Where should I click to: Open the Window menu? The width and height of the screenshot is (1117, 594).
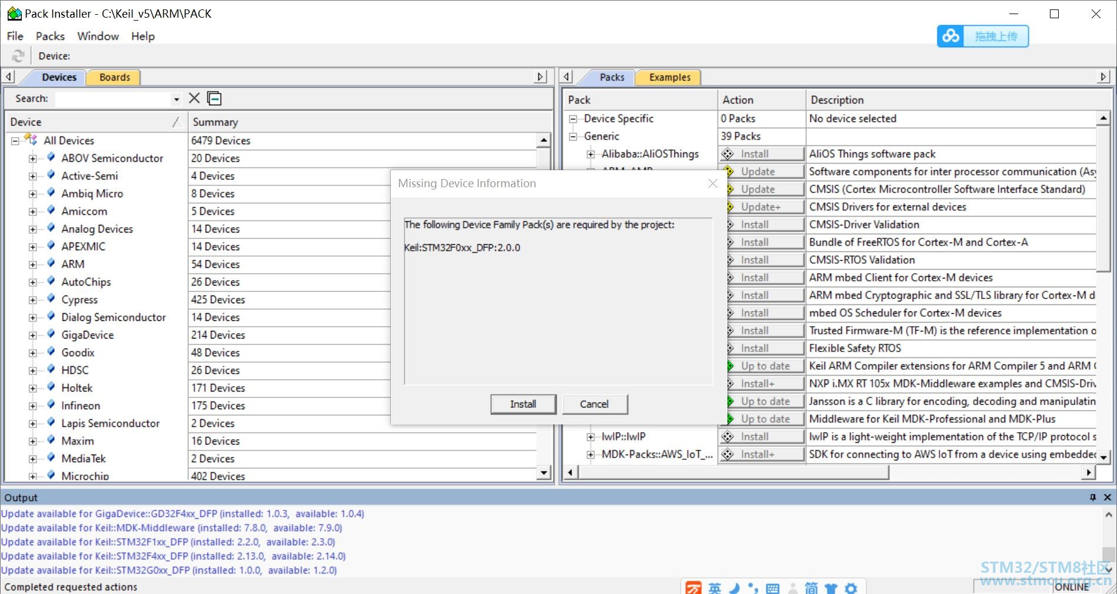98,36
